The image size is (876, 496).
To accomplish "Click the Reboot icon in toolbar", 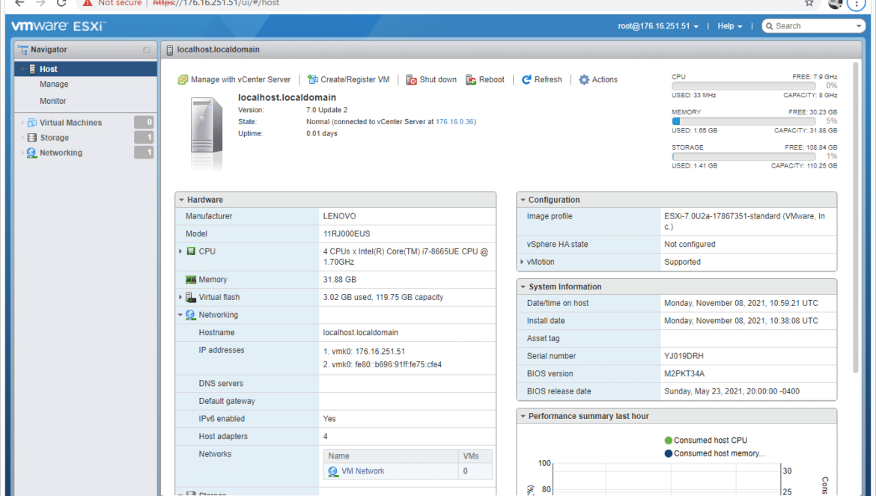I will tap(471, 80).
